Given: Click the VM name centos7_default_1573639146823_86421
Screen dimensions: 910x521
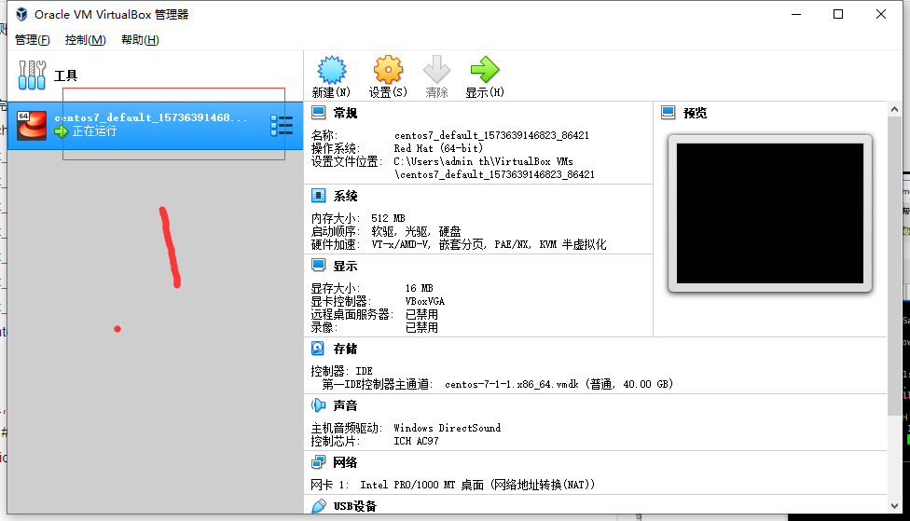Looking at the screenshot, I should 491,135.
